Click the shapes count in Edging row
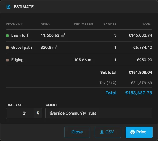Viewport: 158px width, 141px height. point(115,60)
